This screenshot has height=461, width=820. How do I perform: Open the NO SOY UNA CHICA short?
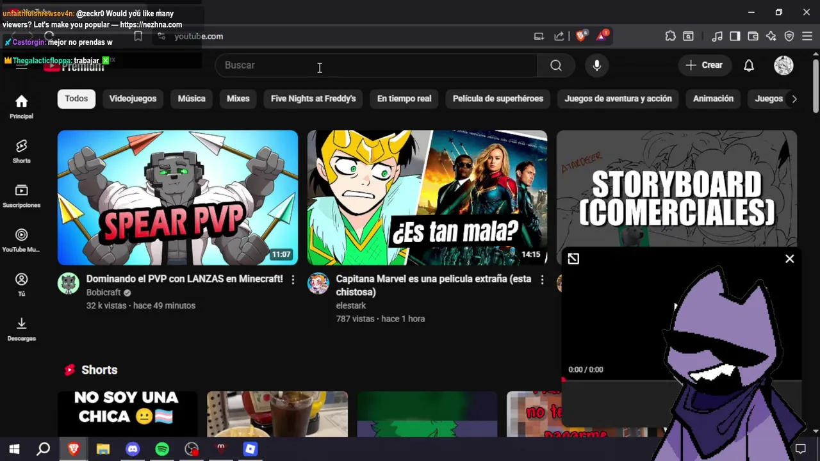point(127,414)
